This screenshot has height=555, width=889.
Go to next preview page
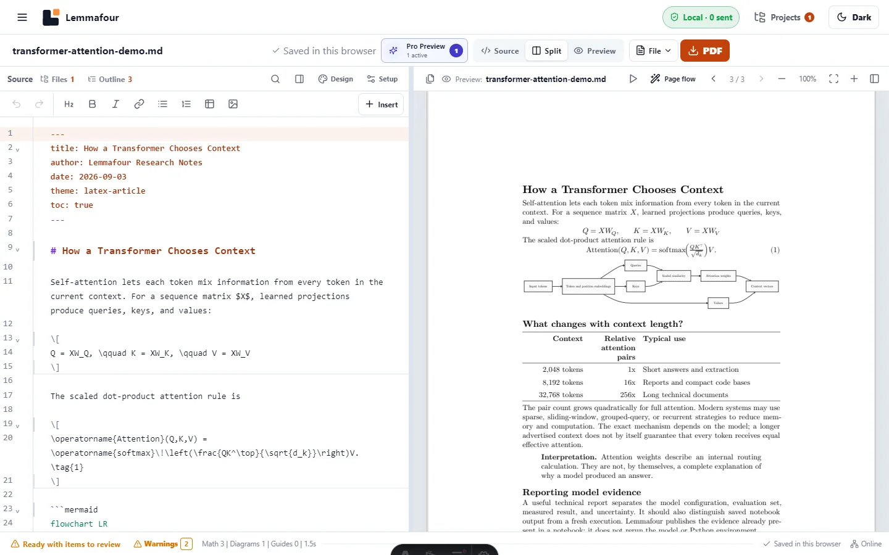[x=761, y=79]
